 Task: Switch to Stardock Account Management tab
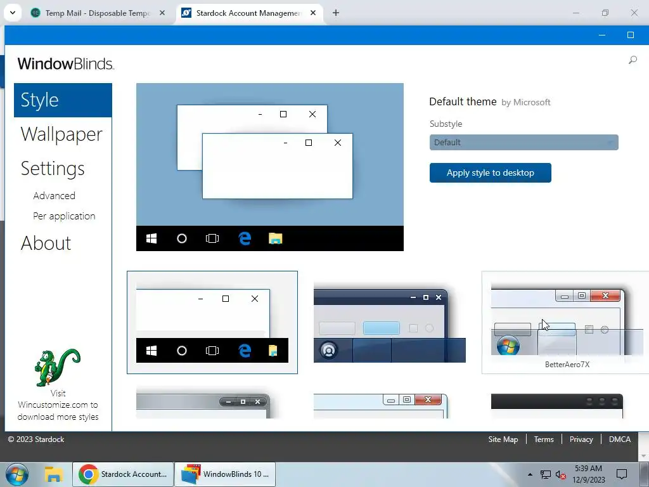coord(248,13)
